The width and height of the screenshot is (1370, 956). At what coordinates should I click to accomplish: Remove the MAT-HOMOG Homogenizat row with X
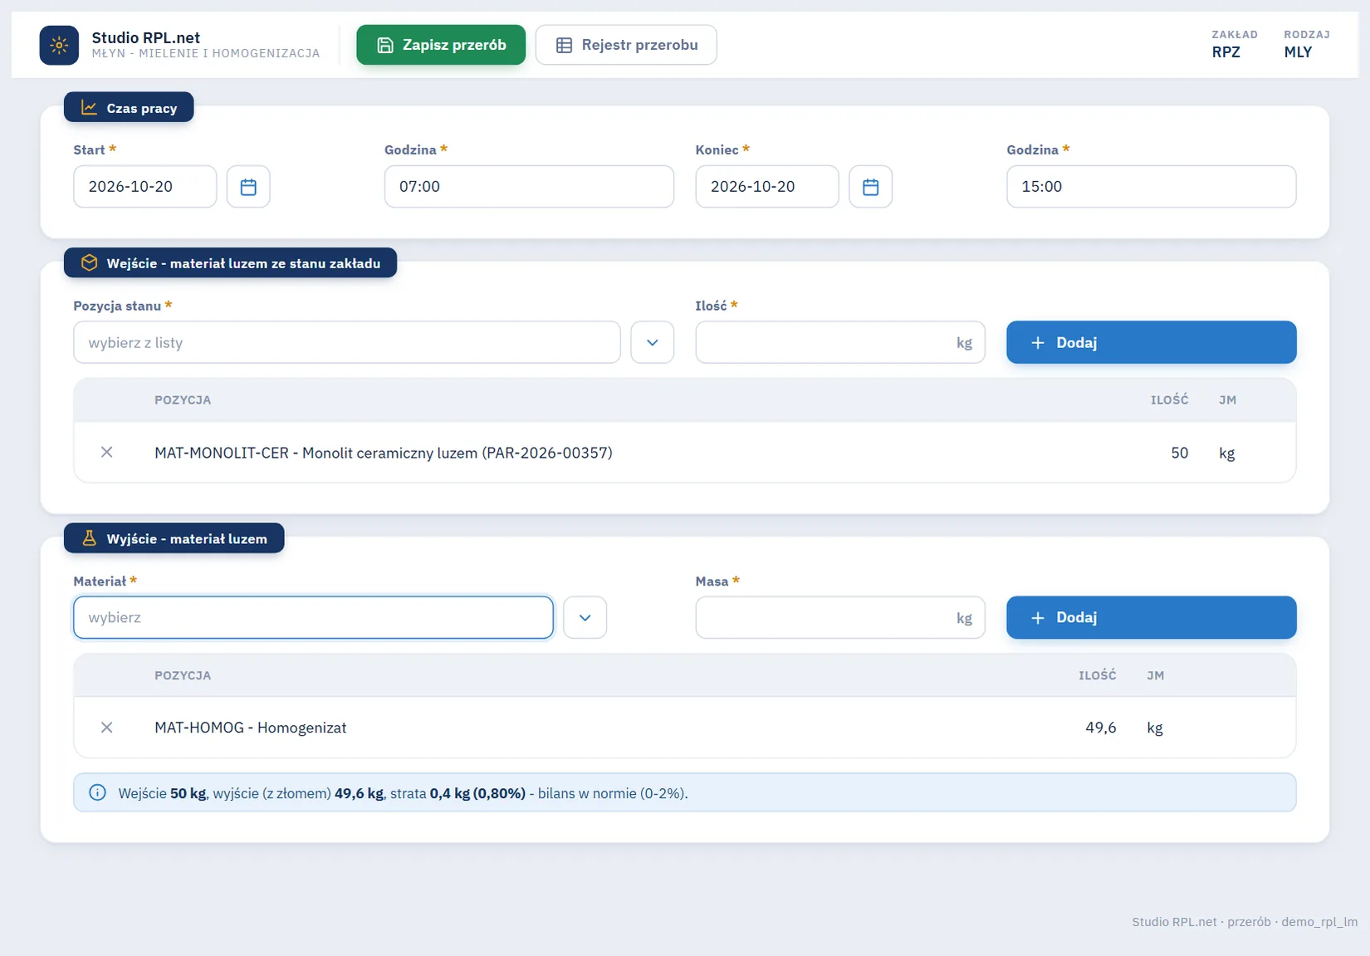[106, 728]
